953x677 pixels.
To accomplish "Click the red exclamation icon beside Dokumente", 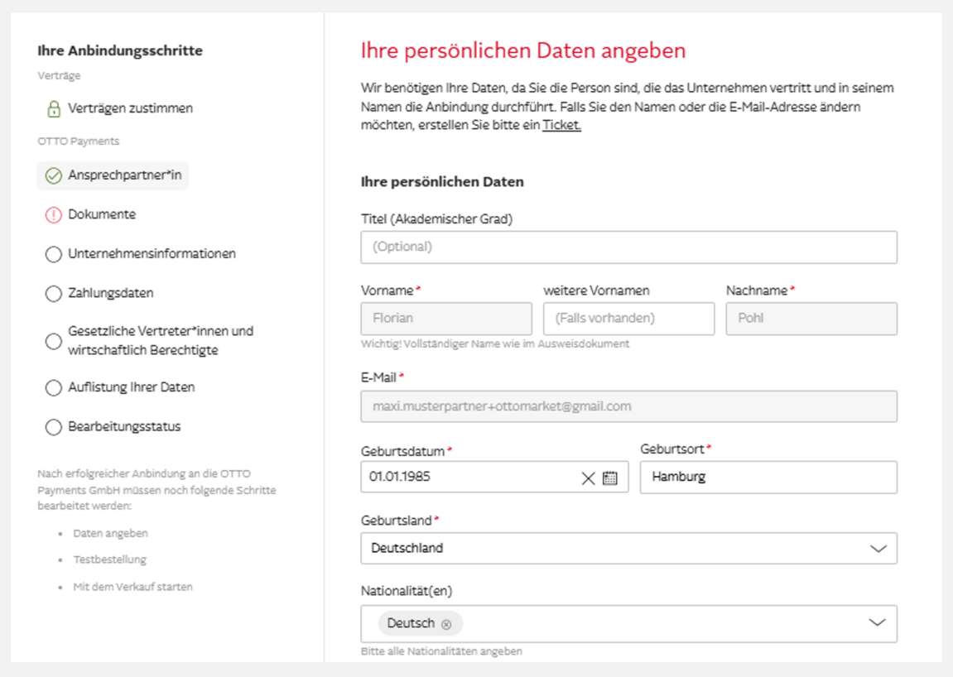I will [52, 214].
